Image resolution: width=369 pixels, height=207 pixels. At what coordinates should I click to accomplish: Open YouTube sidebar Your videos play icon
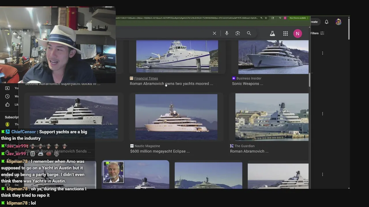[x=7, y=88]
